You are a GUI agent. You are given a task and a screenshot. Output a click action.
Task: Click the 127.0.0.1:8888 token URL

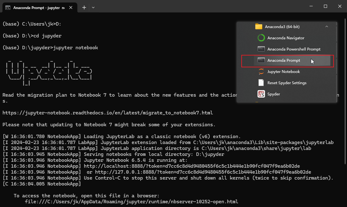(203, 172)
